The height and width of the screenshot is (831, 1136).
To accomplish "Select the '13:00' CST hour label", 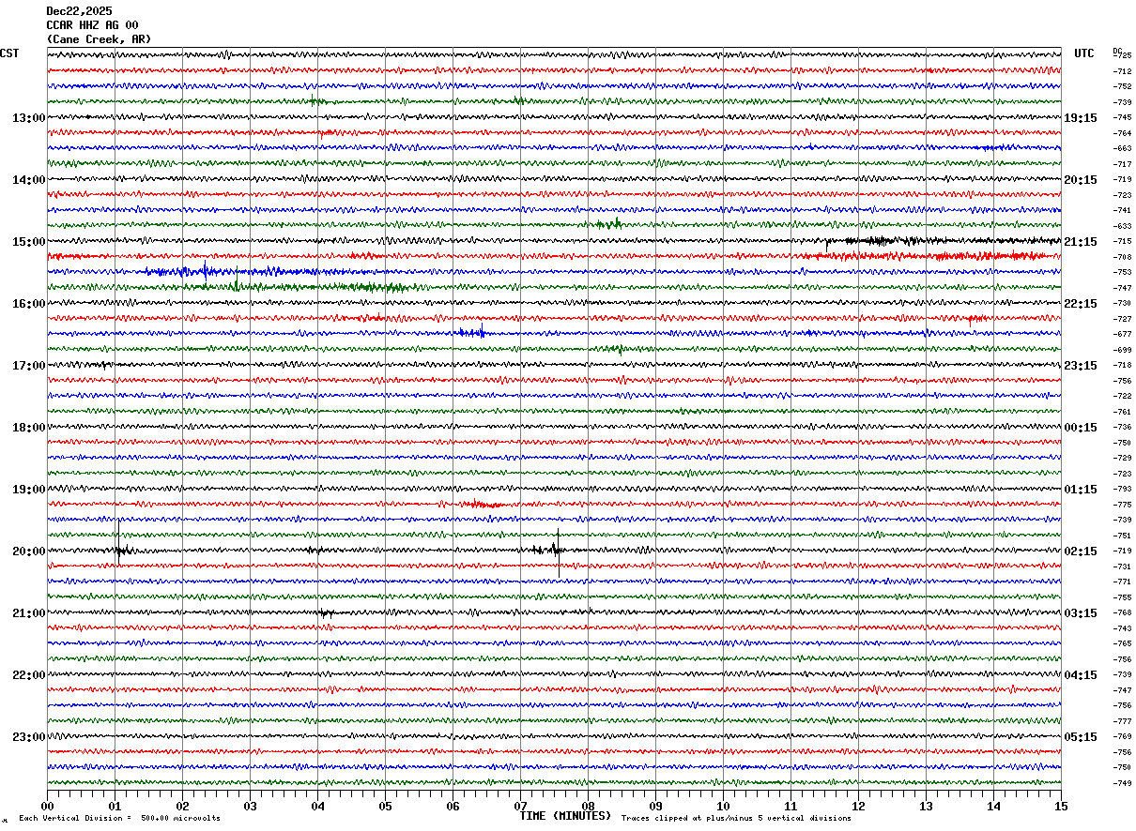I will pos(28,118).
